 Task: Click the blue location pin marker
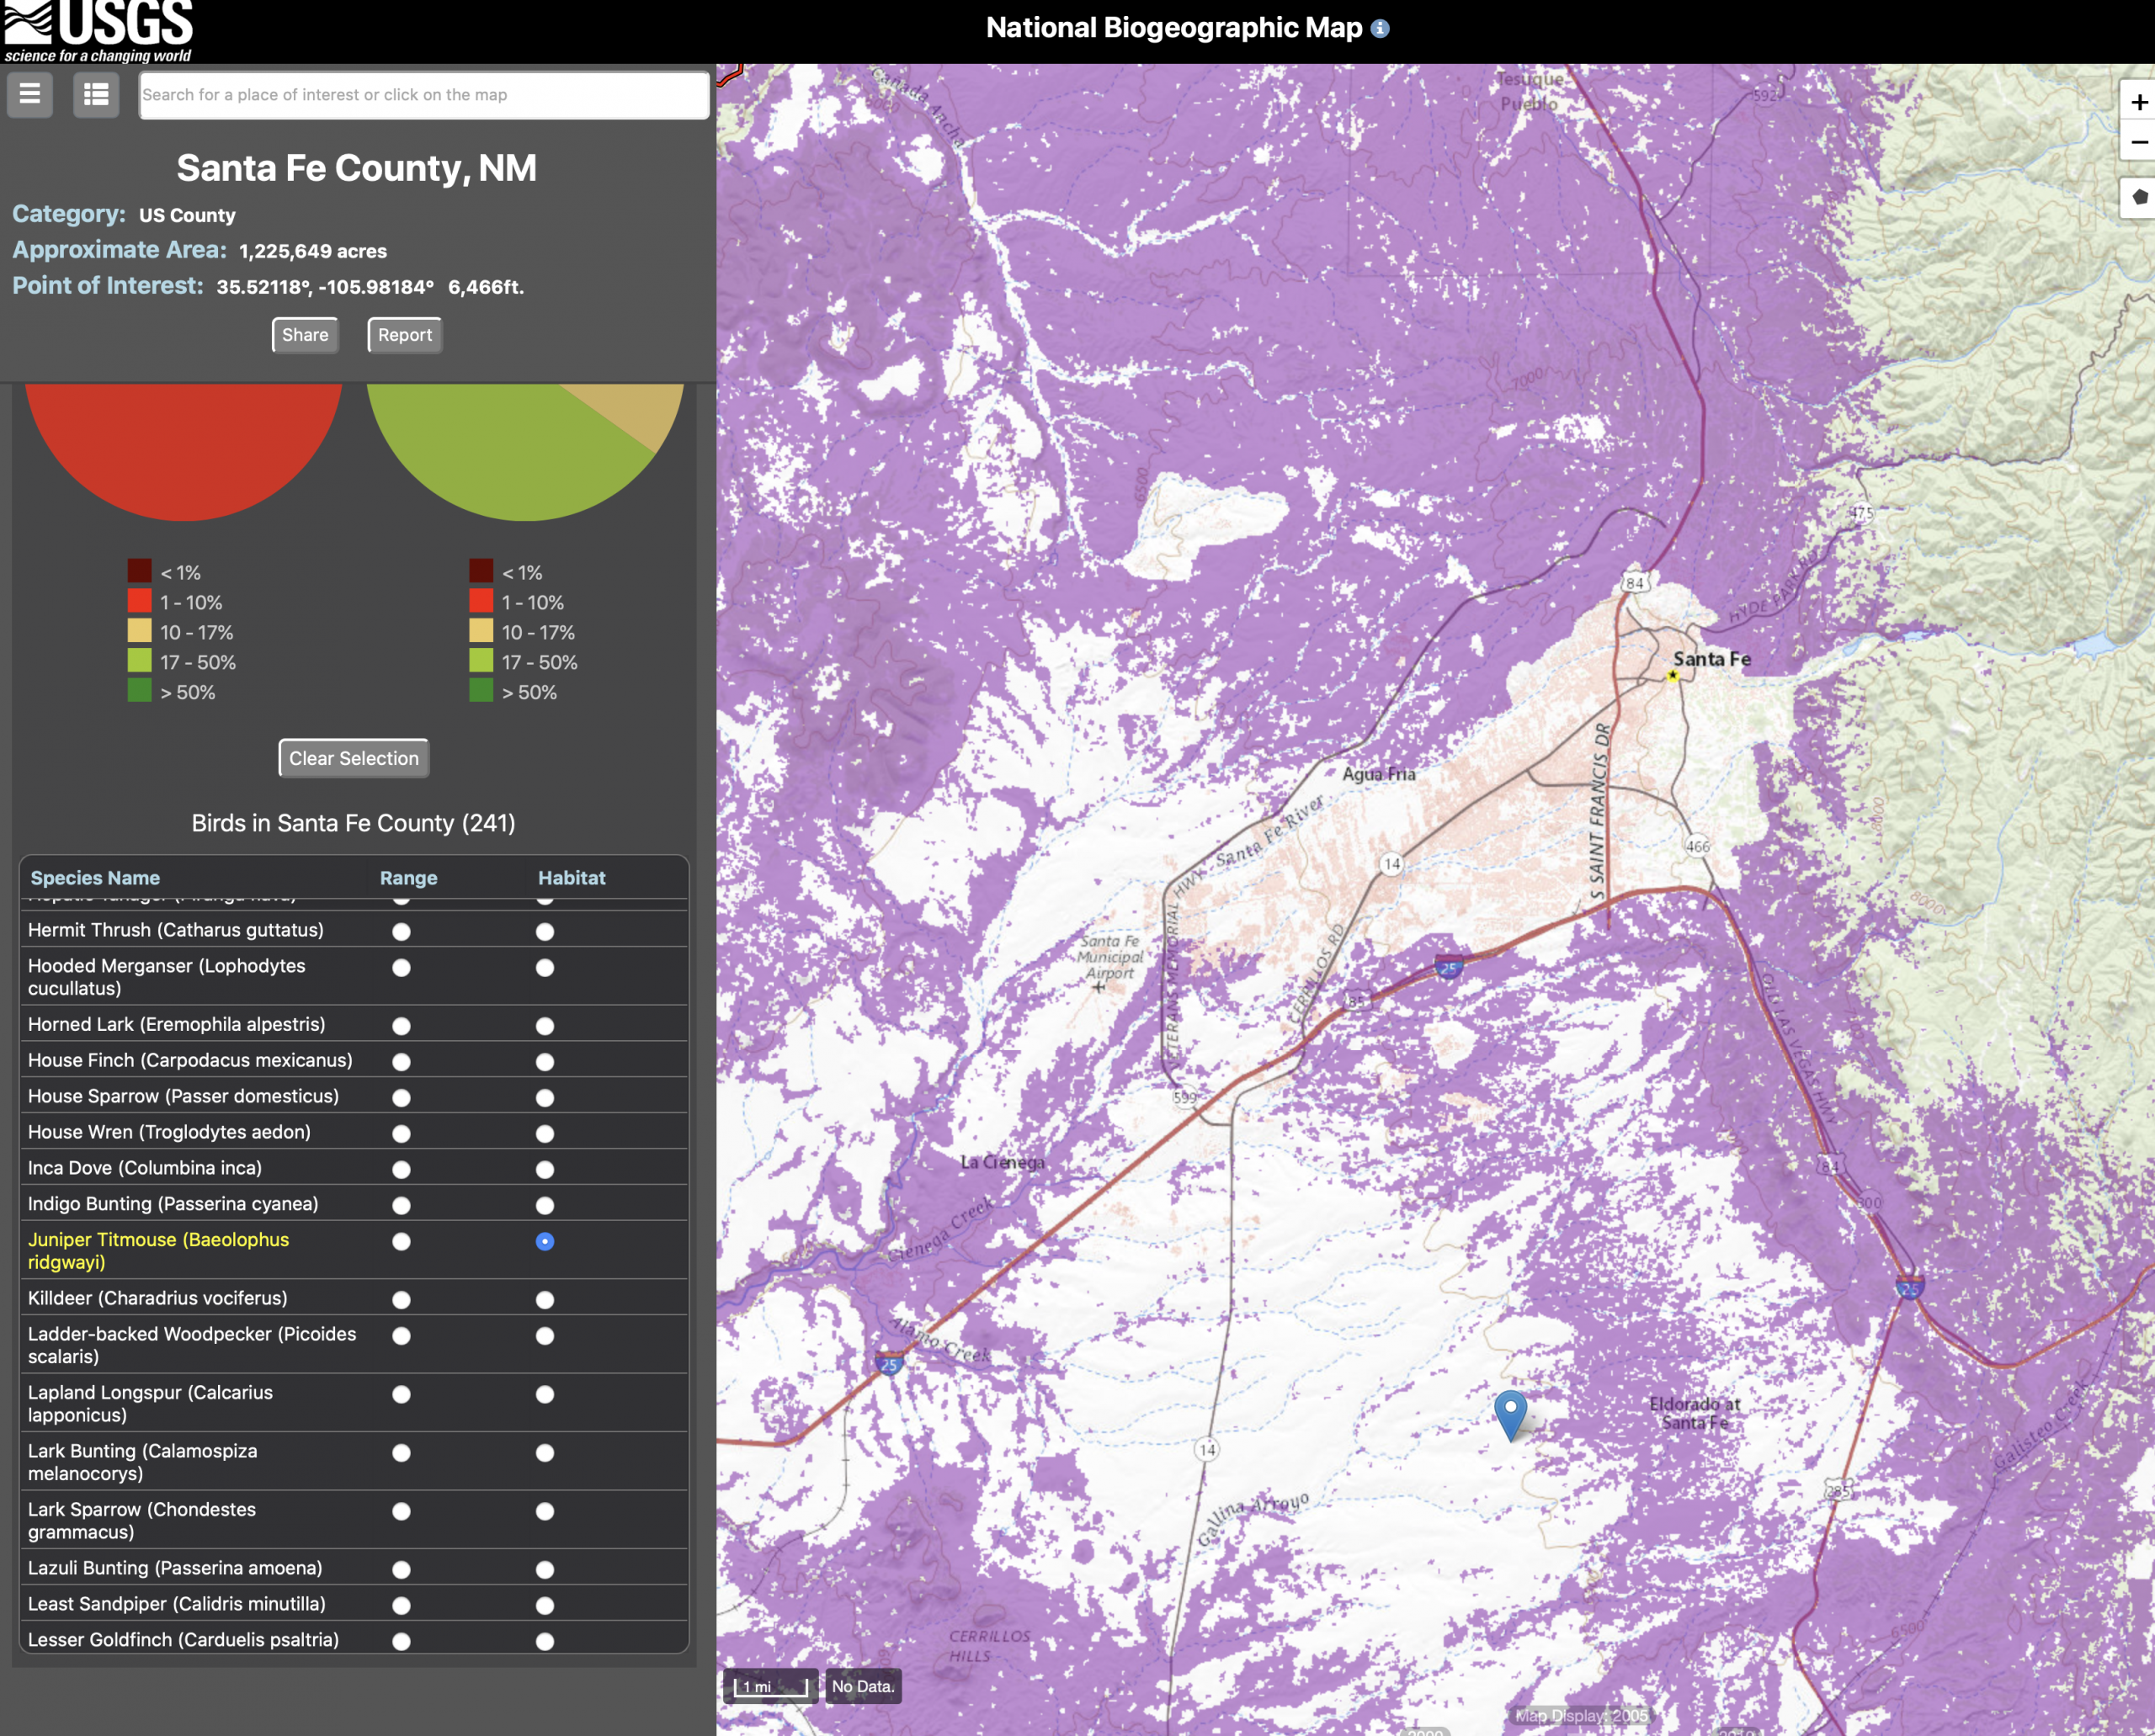[x=1509, y=1411]
